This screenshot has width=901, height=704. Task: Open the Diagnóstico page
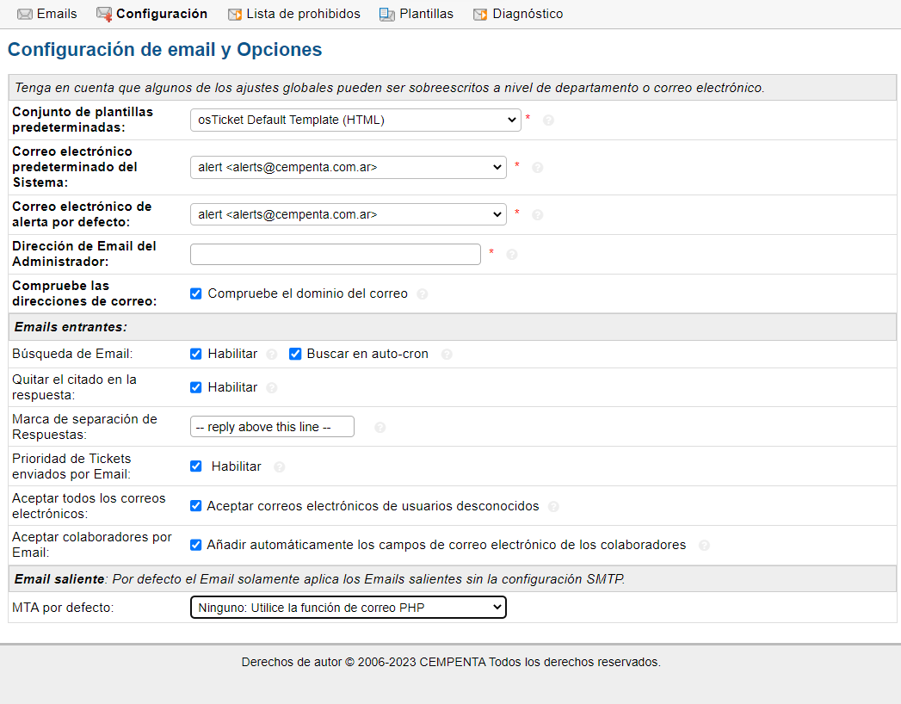(518, 14)
